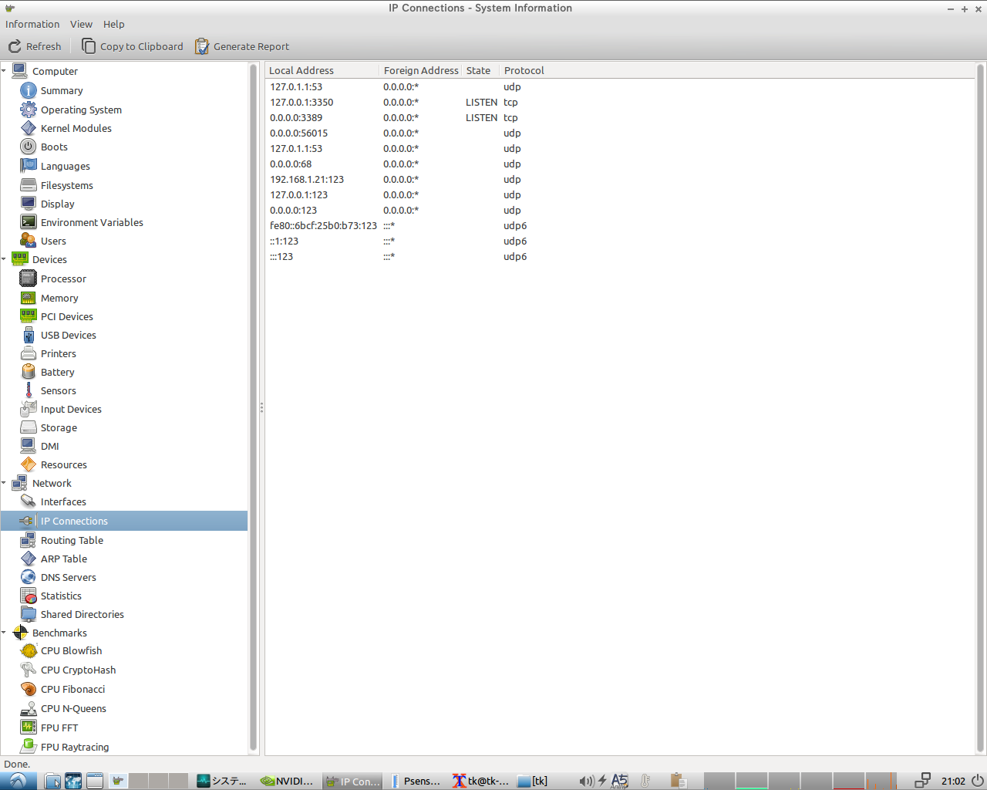Collapse the Devices tree section
This screenshot has height=790, width=987.
click(4, 259)
